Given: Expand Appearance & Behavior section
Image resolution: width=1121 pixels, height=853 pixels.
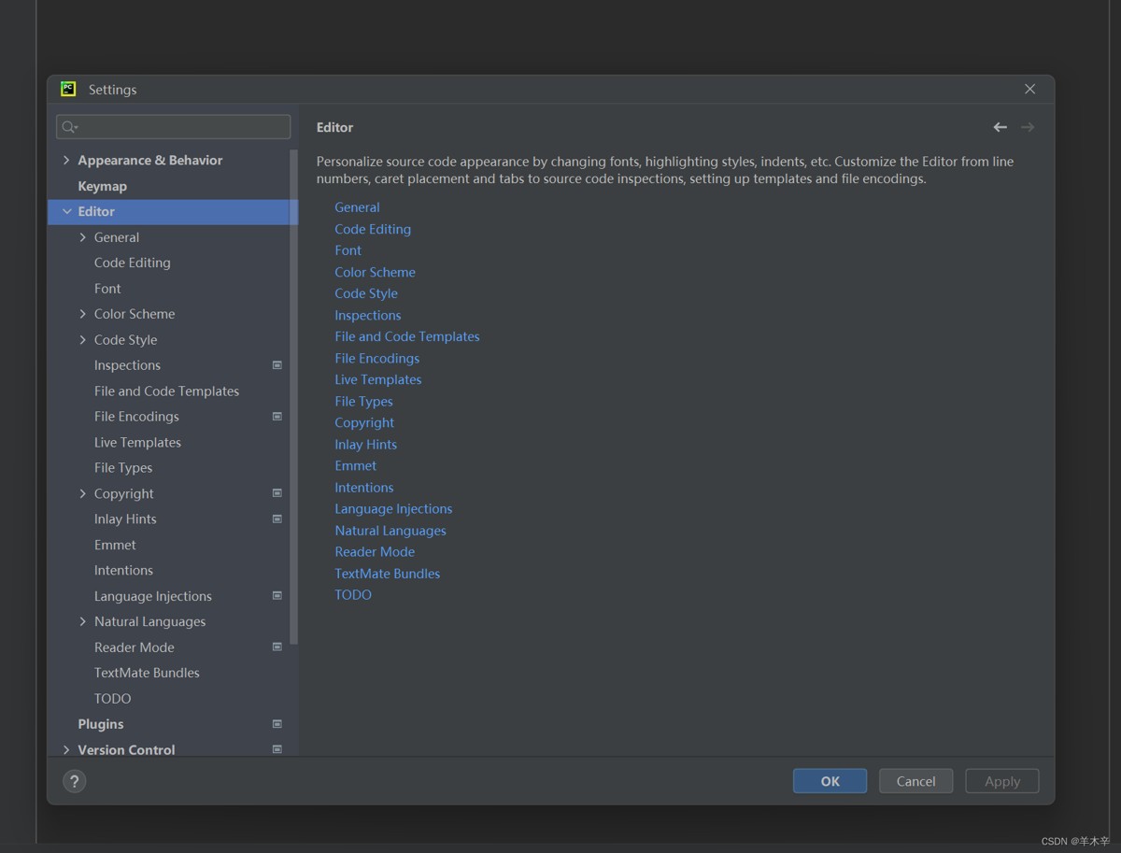Looking at the screenshot, I should pos(66,160).
